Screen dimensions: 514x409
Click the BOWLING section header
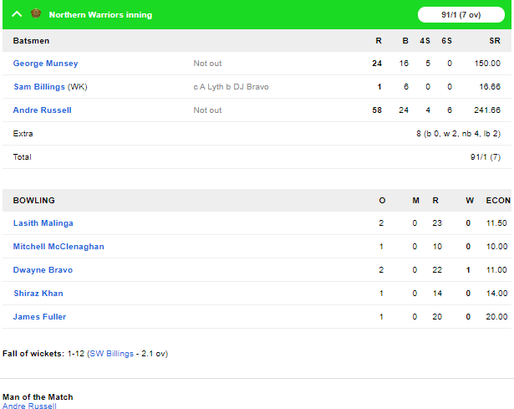click(x=33, y=201)
